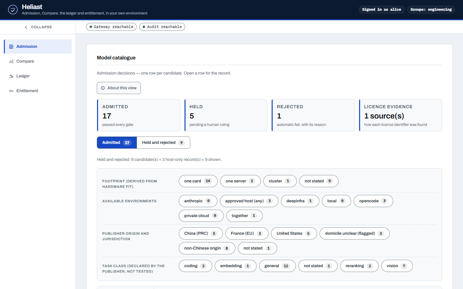This screenshot has height=289, width=463.
Task: Filter by United States origin
Action: 294,233
